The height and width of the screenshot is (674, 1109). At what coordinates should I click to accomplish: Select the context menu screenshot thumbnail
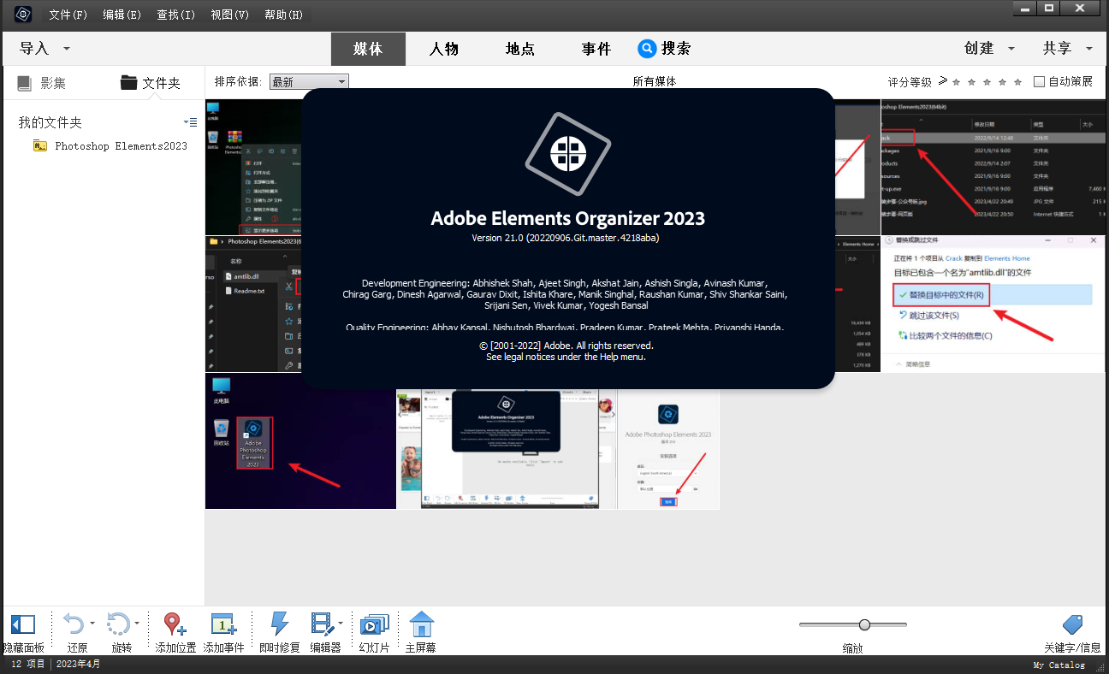tap(252, 167)
